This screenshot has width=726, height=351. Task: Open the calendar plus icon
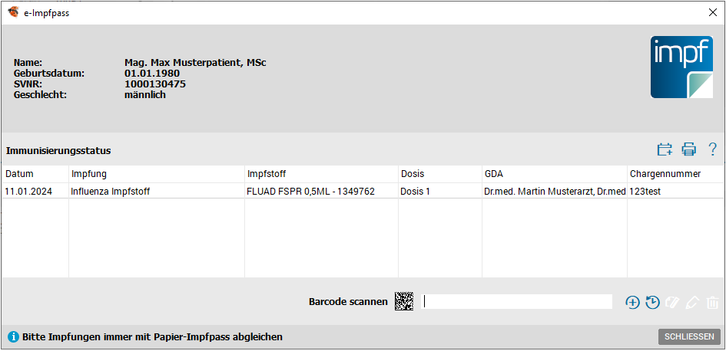pos(665,149)
